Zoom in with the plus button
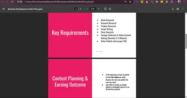Viewport: 187px width, 98px height. (x=99, y=9)
